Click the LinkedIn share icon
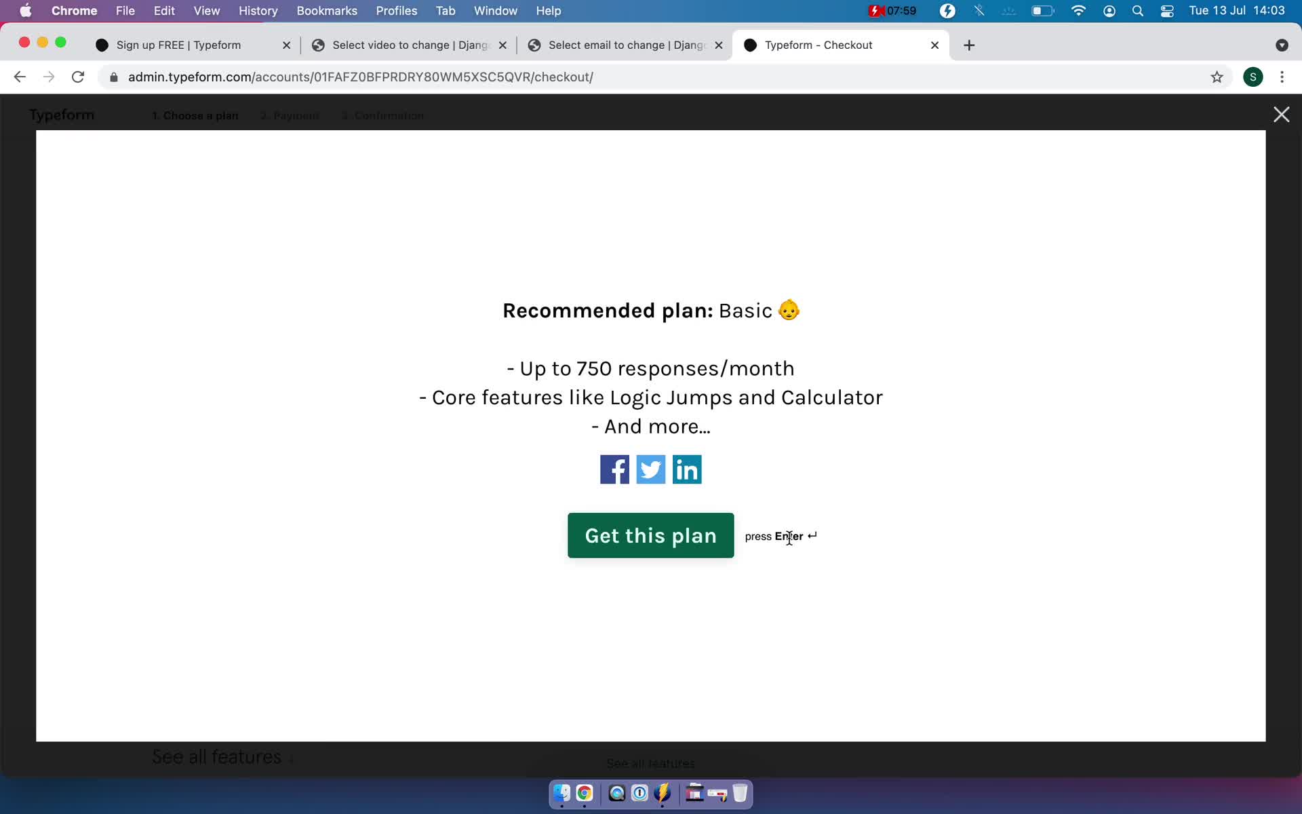Image resolution: width=1302 pixels, height=814 pixels. 686,469
